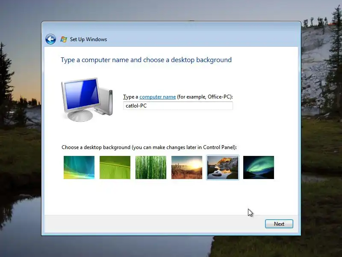
Task: Pick the northern lights background thumbnail
Action: 259,167
